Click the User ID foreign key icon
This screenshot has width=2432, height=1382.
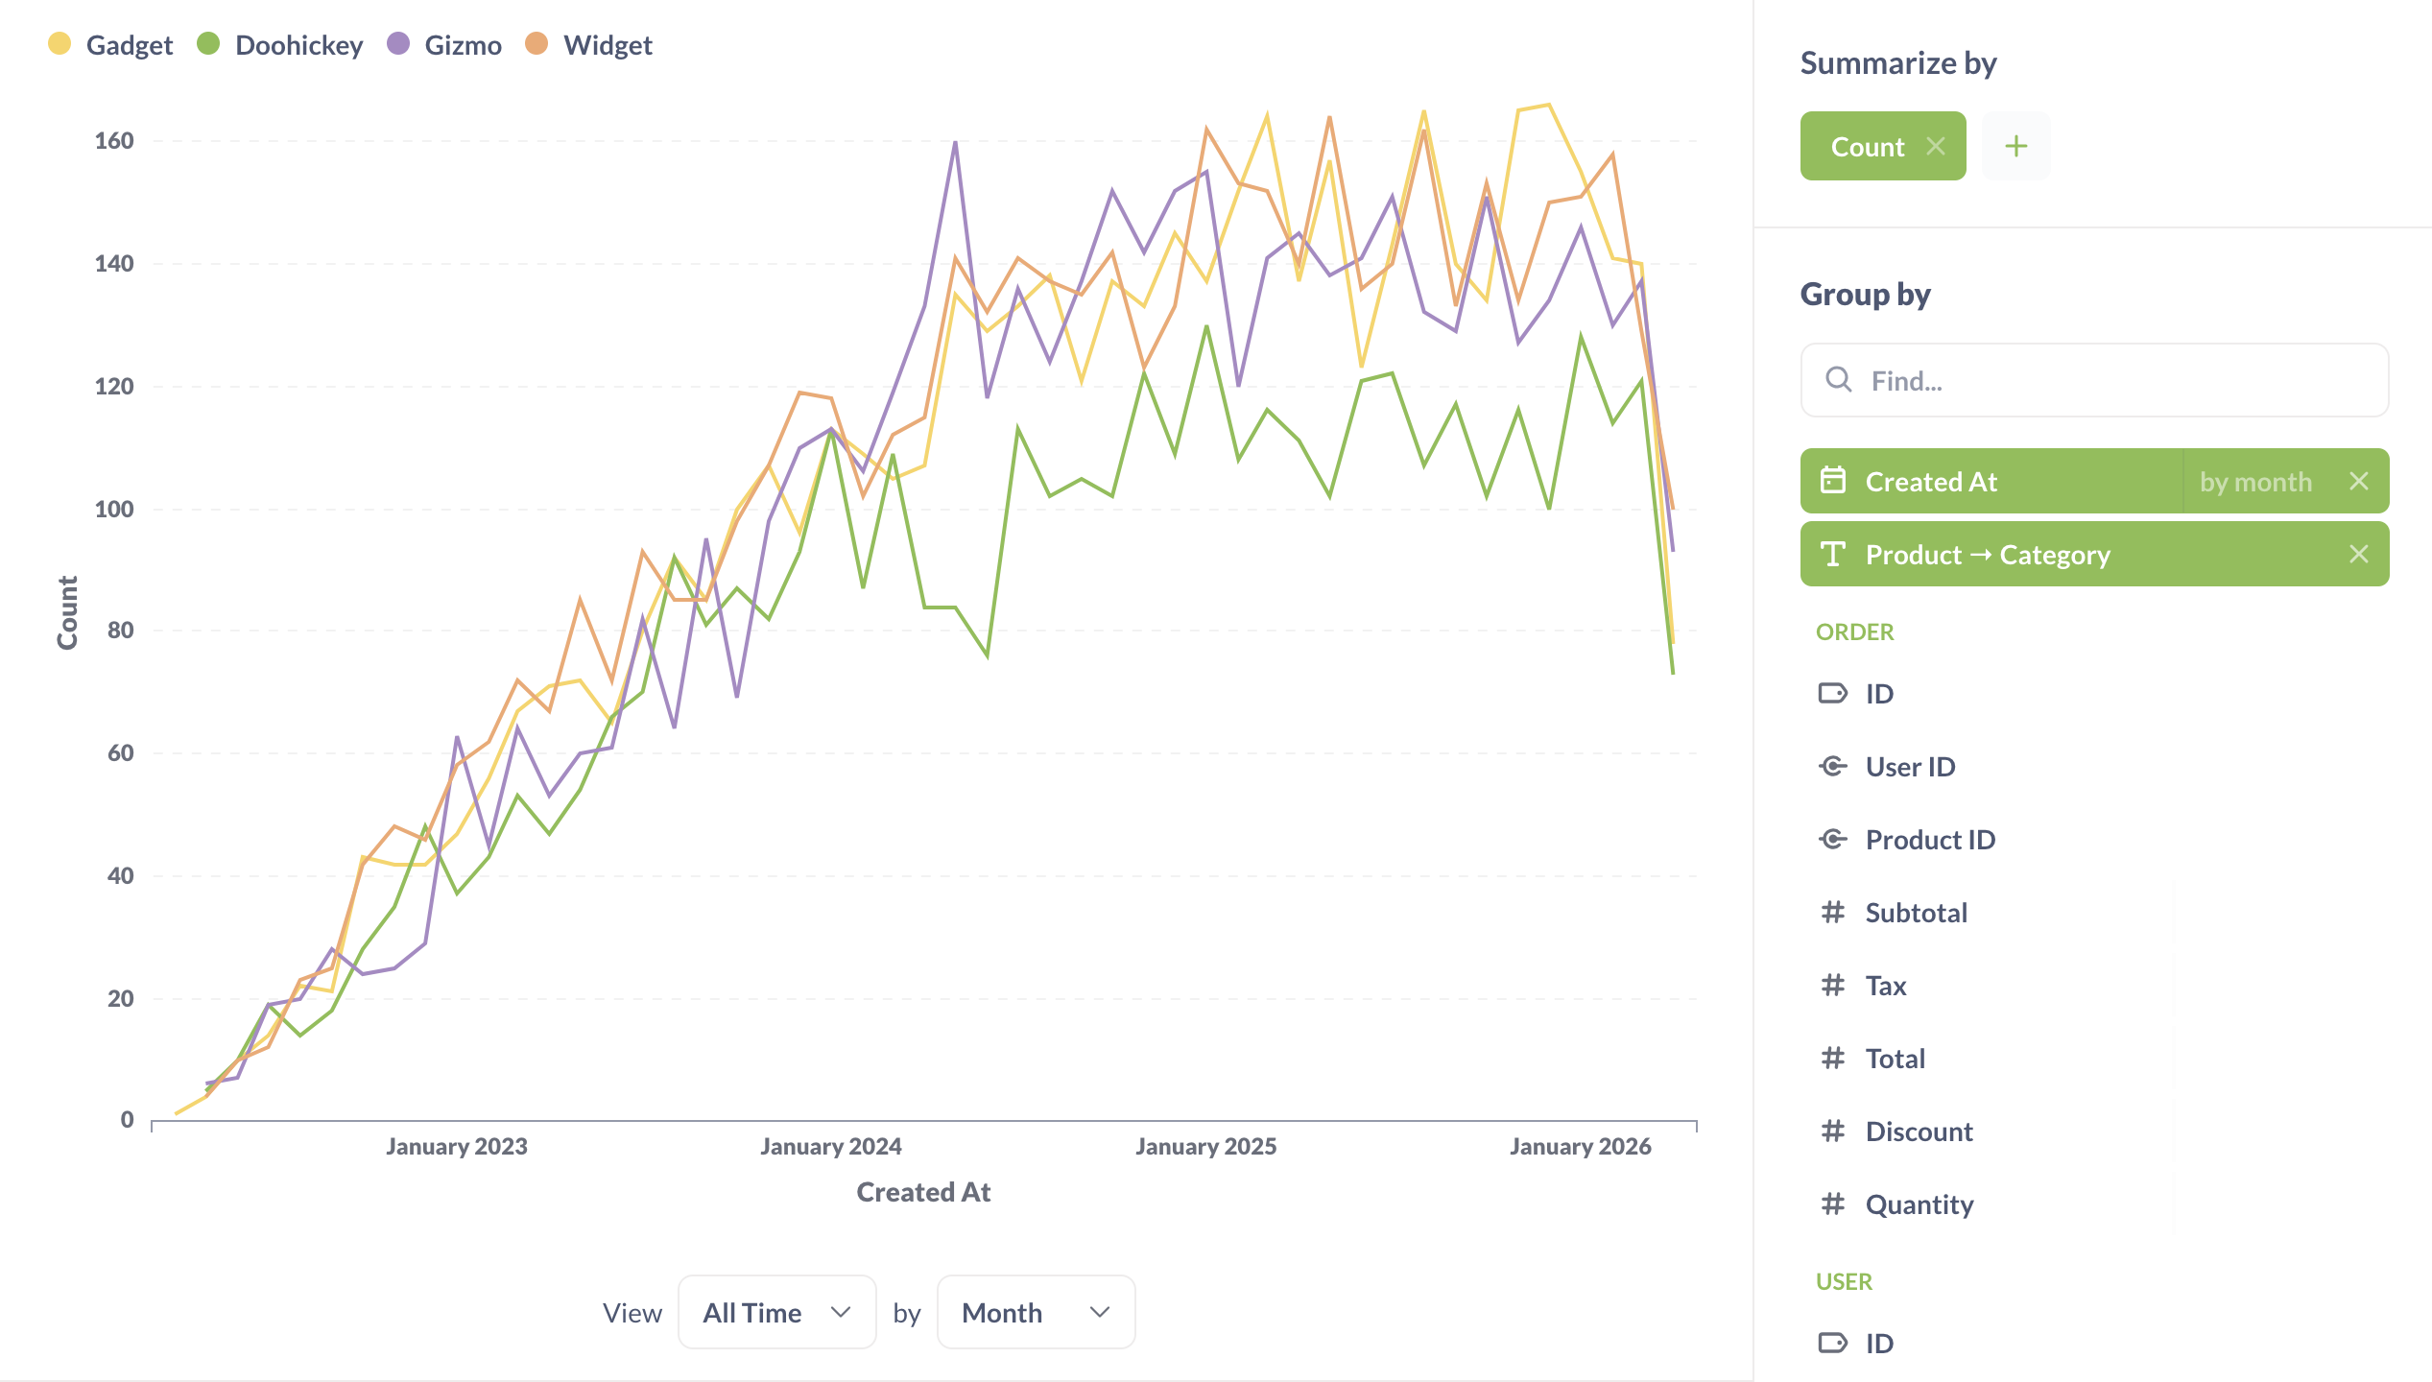pyautogui.click(x=1832, y=766)
